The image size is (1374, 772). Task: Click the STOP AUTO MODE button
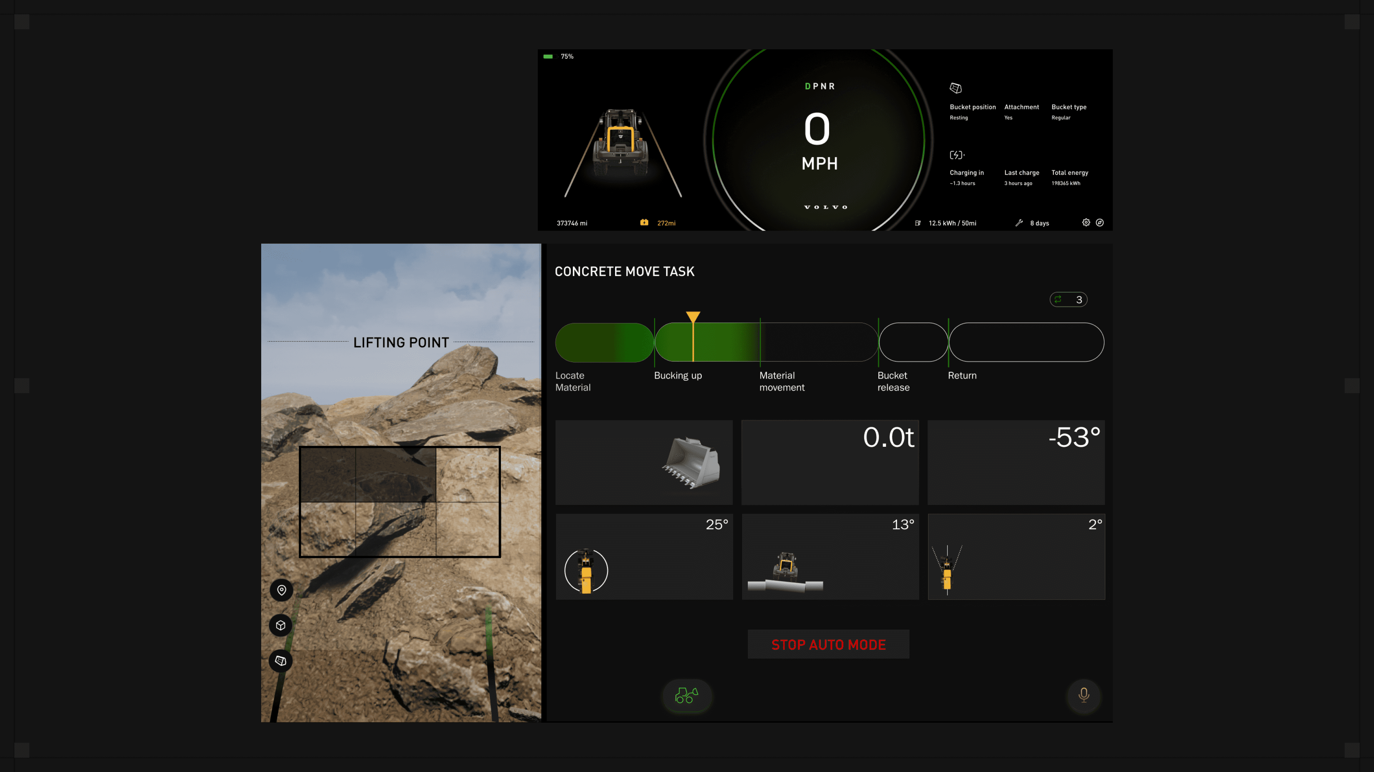tap(828, 644)
